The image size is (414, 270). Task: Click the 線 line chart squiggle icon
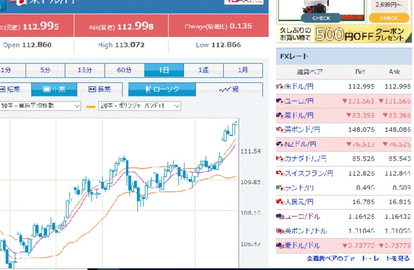point(225,90)
